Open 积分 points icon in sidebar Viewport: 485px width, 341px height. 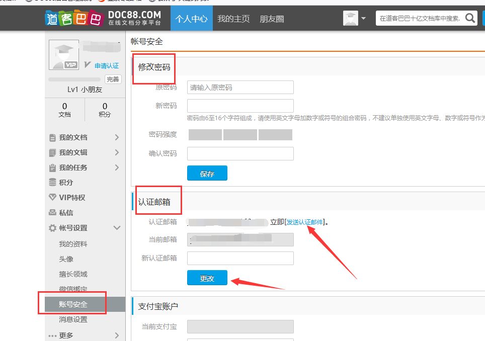tap(52, 183)
